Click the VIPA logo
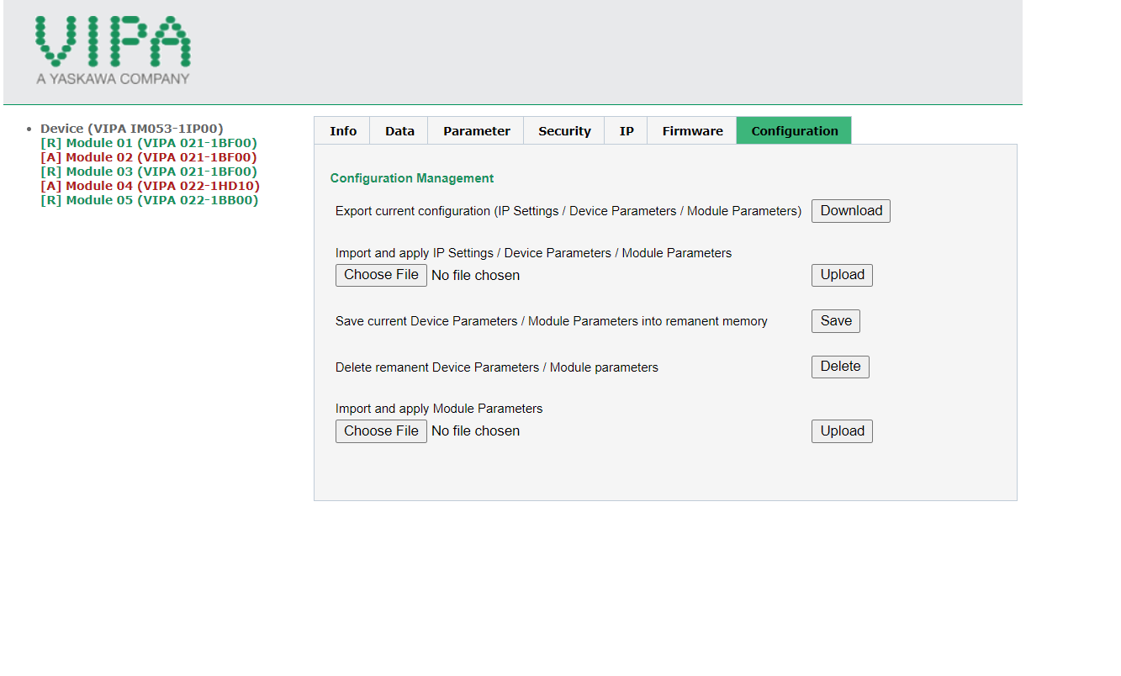 click(113, 50)
